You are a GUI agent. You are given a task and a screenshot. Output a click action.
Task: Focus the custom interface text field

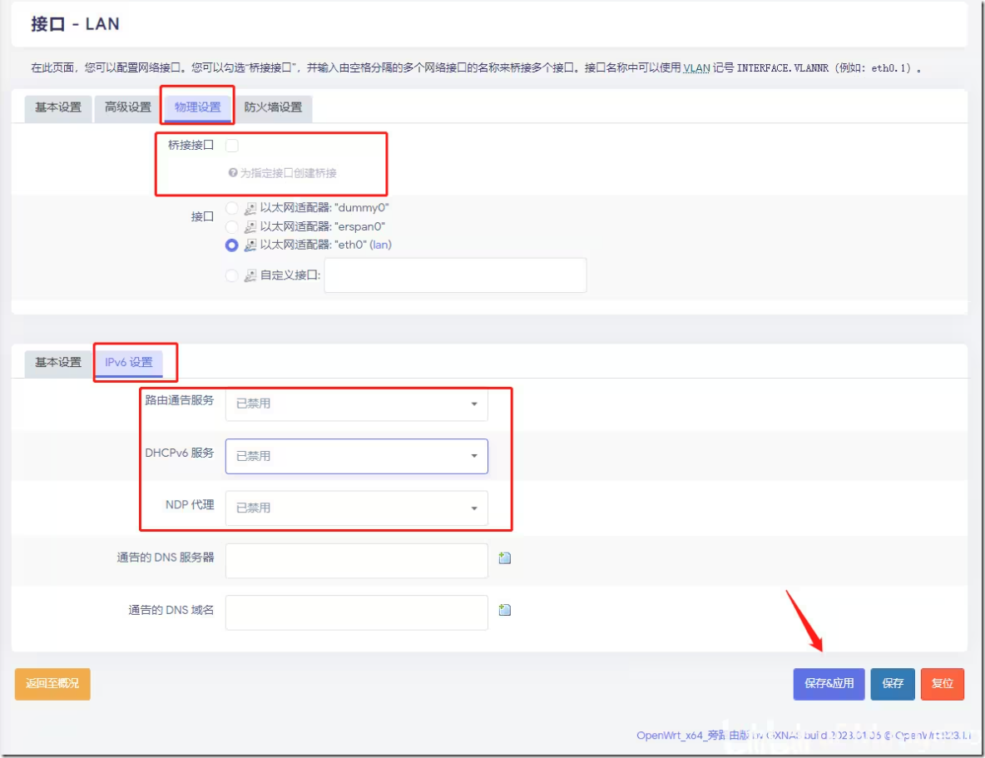click(455, 275)
